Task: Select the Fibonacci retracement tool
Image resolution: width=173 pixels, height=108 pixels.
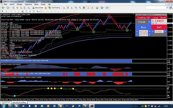Action: point(26,11)
